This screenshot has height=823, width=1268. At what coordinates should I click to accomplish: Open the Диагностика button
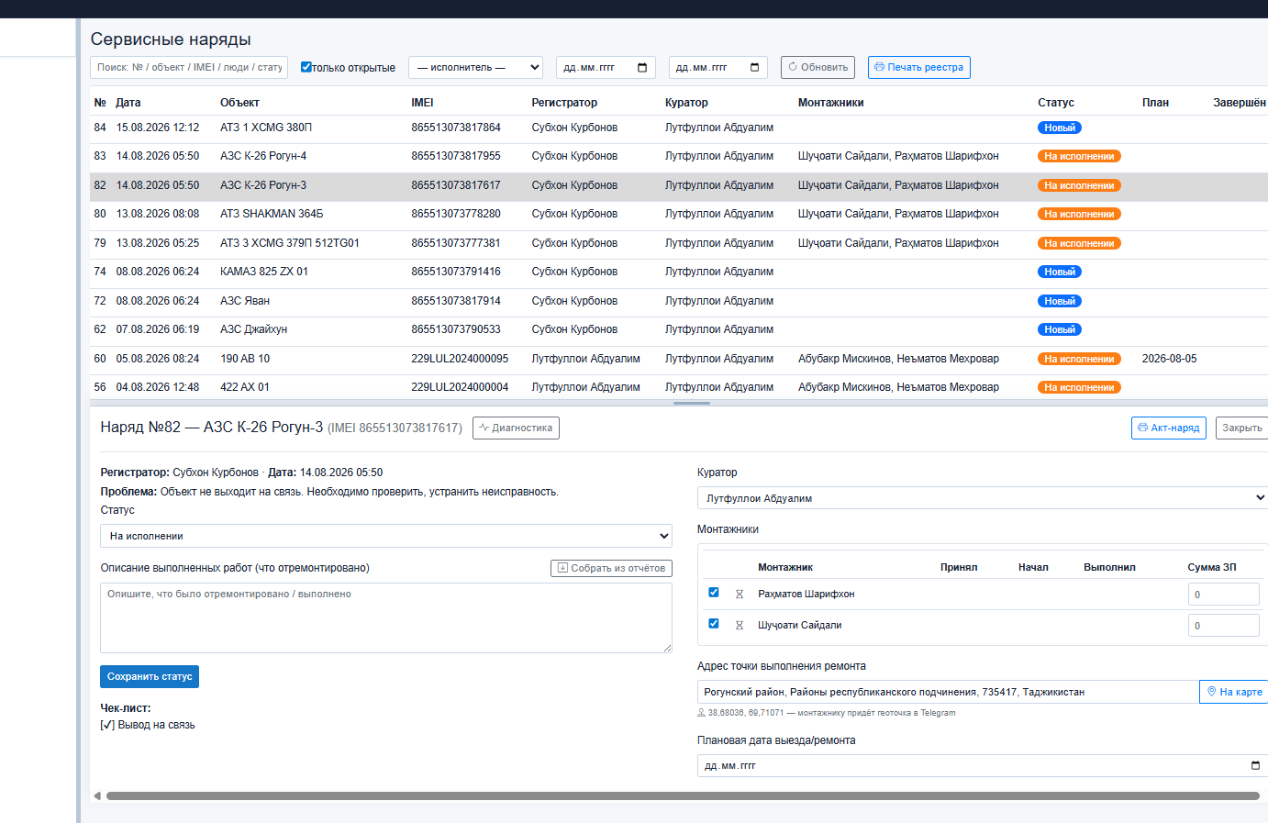click(516, 428)
